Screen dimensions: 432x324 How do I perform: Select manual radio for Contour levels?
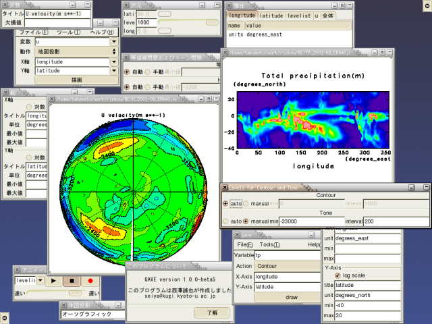(x=246, y=204)
